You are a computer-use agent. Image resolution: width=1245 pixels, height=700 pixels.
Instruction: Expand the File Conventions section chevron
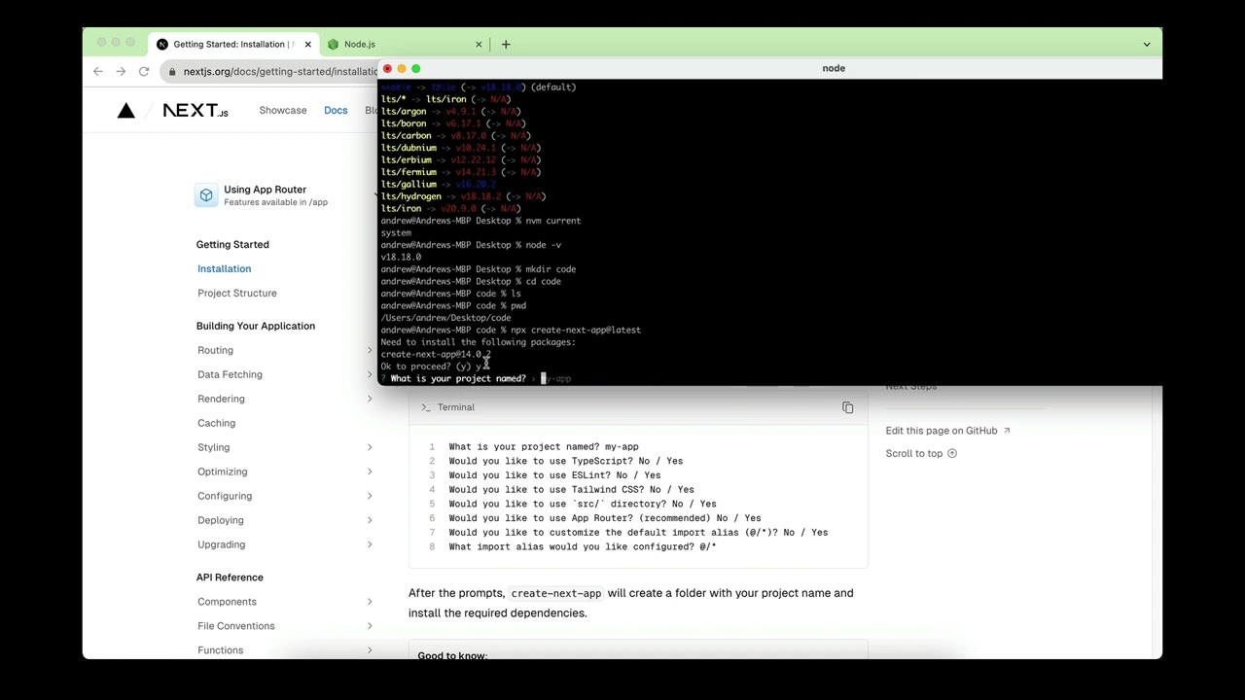[x=370, y=626]
